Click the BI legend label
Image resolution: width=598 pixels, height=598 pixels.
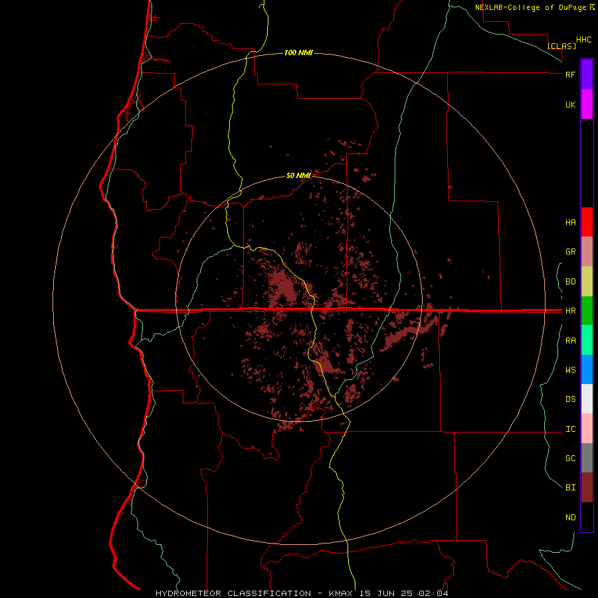[570, 488]
